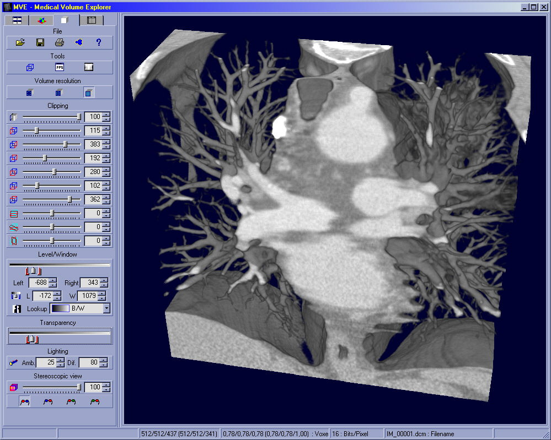Increase the Left level value with up arrow
The width and height of the screenshot is (551, 440).
click(x=53, y=280)
